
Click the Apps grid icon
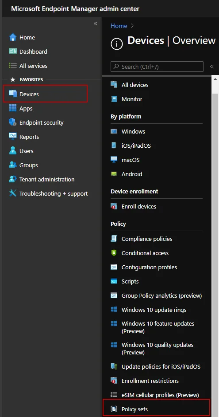(13, 108)
